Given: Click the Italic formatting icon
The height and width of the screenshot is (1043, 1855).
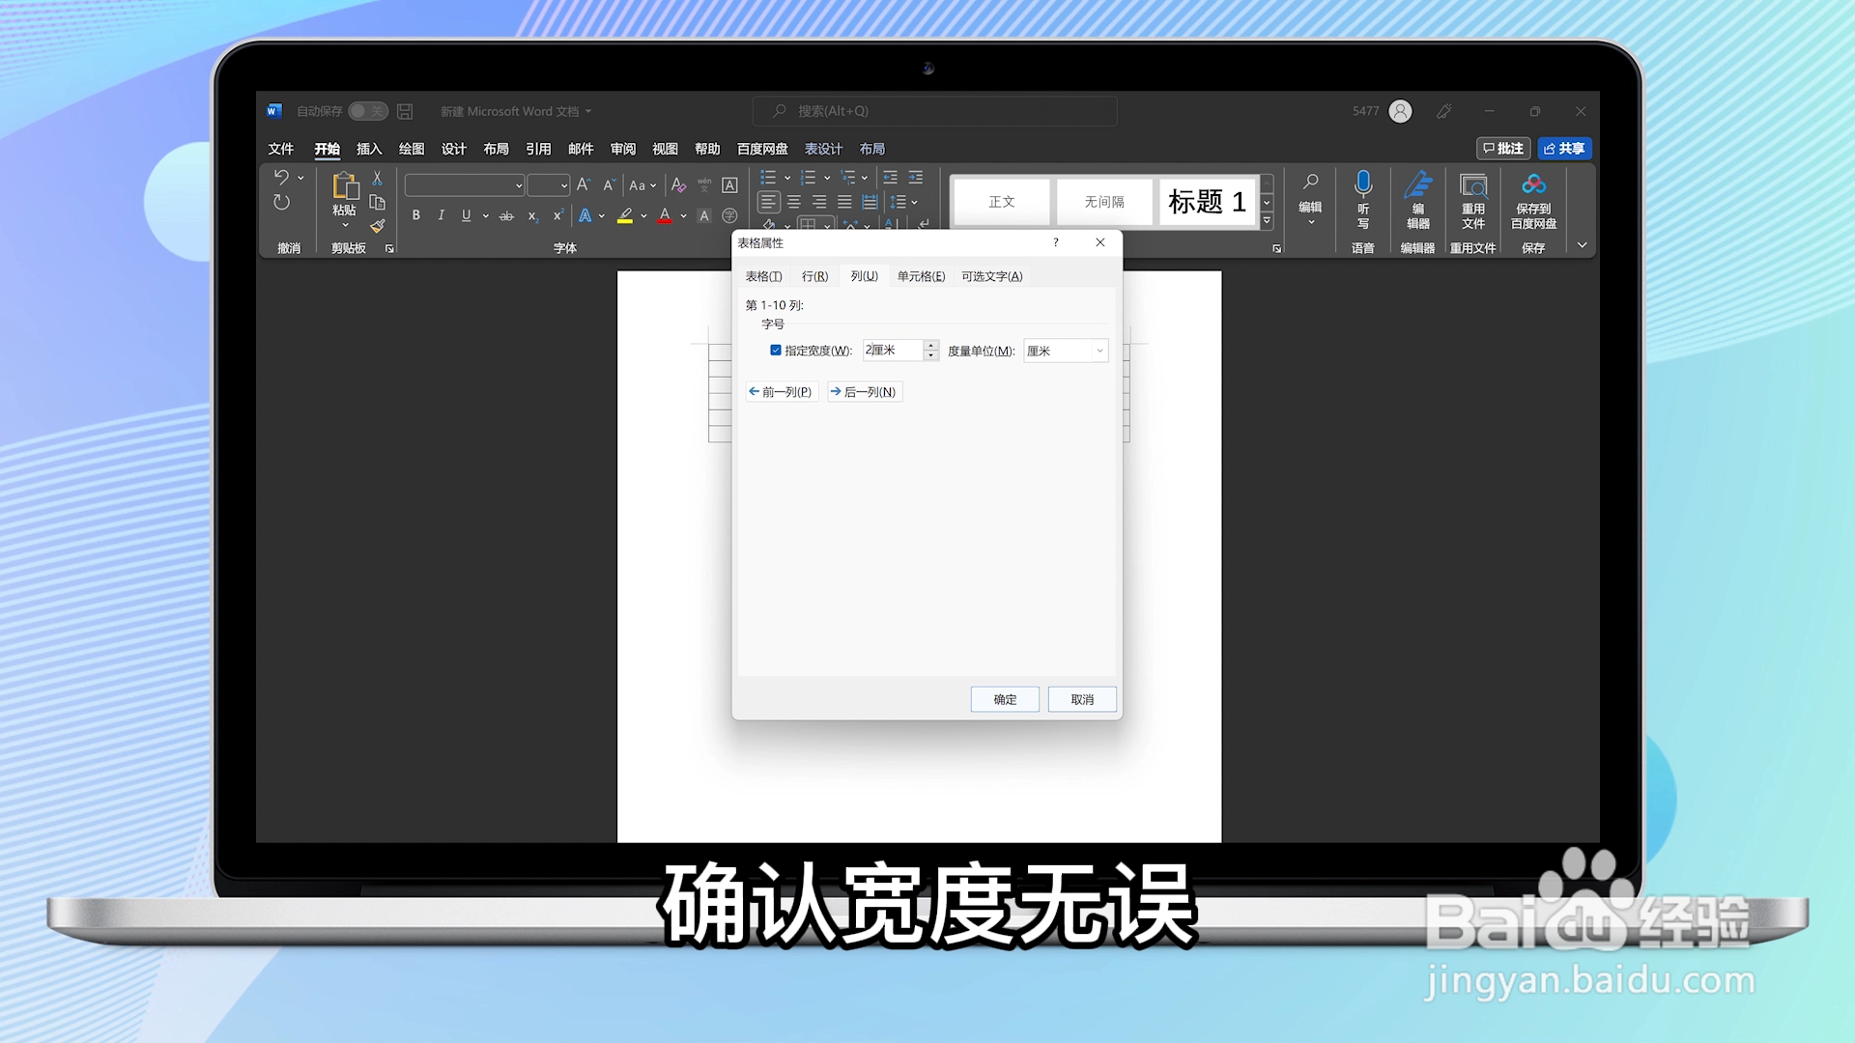Looking at the screenshot, I should click(x=442, y=215).
